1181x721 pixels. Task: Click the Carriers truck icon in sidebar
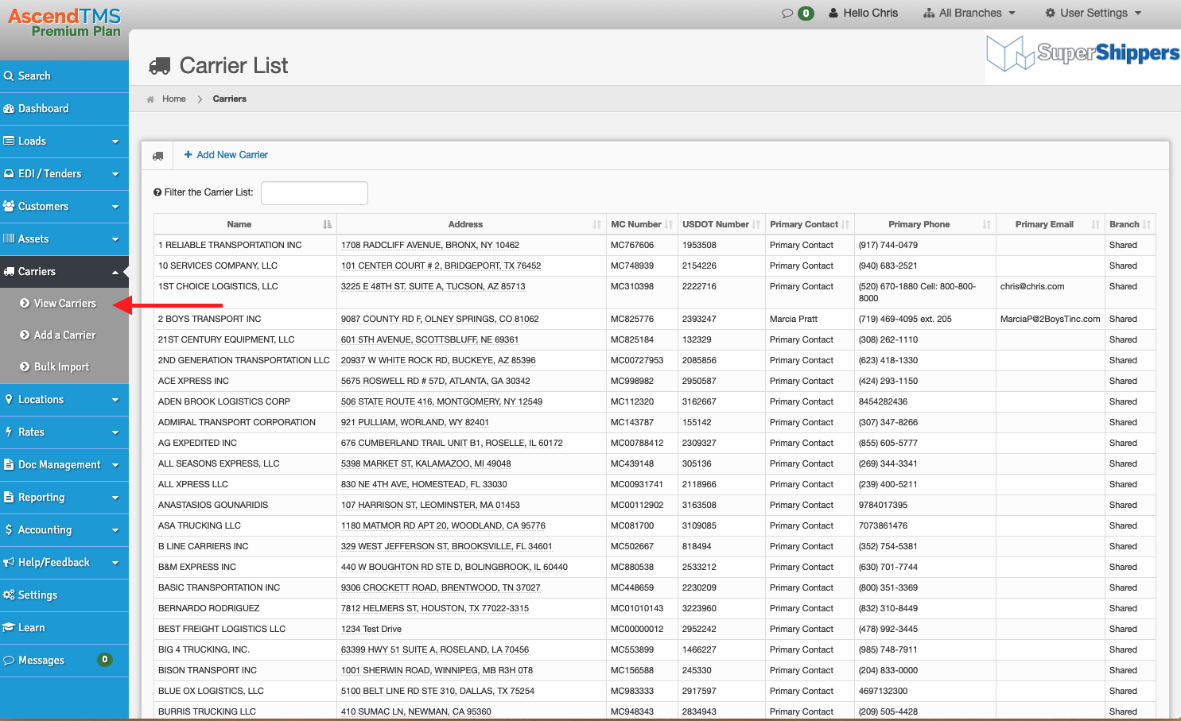(9, 271)
